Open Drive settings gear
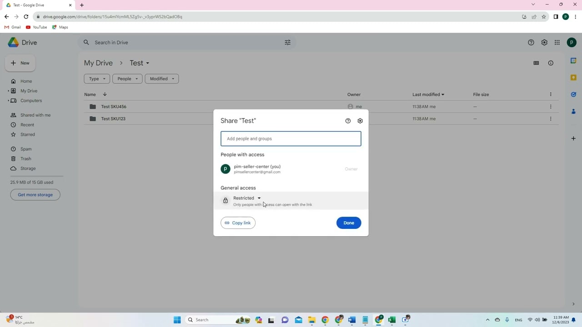Image resolution: width=582 pixels, height=327 pixels. 544,43
